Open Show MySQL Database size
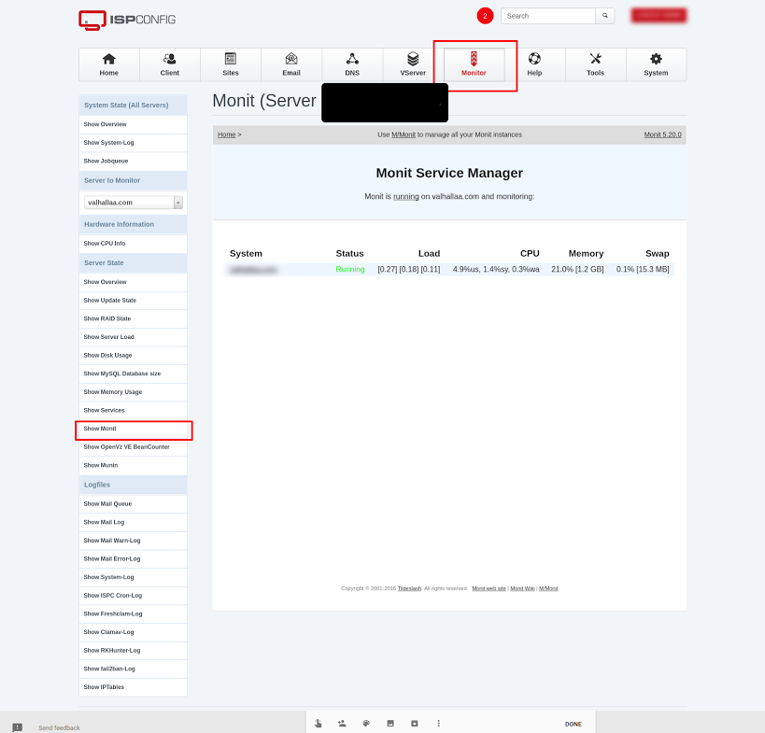Image resolution: width=765 pixels, height=733 pixels. point(133,374)
